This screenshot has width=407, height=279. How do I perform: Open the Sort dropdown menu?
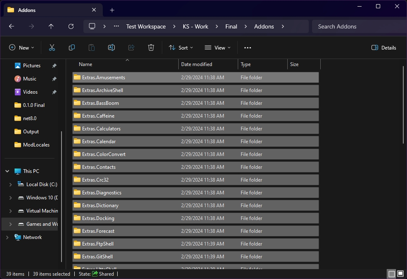(x=181, y=48)
